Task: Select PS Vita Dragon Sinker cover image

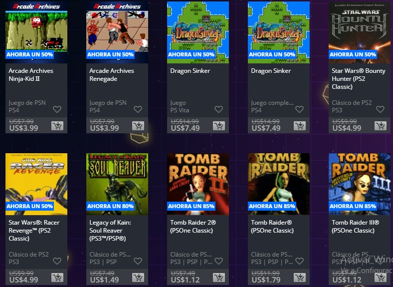Action: (x=198, y=32)
